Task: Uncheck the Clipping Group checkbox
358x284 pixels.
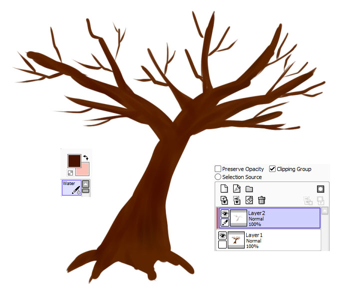Action: 272,169
